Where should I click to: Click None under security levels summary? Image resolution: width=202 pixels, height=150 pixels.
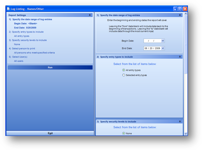click(x=17, y=44)
